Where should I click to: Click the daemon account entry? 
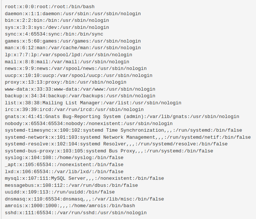tap(73, 14)
